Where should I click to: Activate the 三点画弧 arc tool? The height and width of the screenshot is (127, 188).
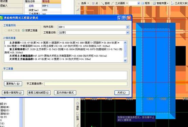120,3
